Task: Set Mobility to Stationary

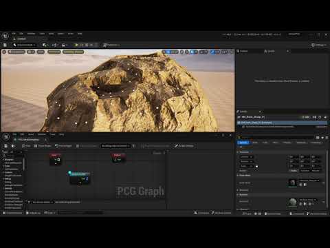Action: [305, 171]
